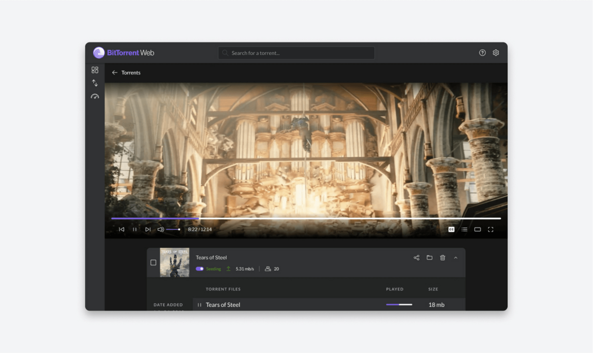The image size is (593, 353).
Task: Pause the video playback
Action: pyautogui.click(x=135, y=229)
